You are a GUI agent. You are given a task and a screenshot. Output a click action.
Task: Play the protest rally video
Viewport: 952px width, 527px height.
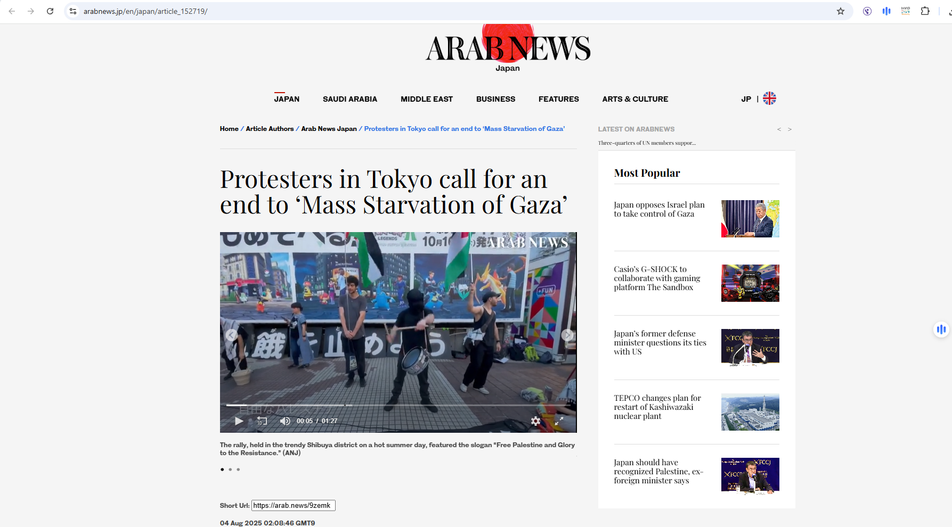click(x=239, y=421)
